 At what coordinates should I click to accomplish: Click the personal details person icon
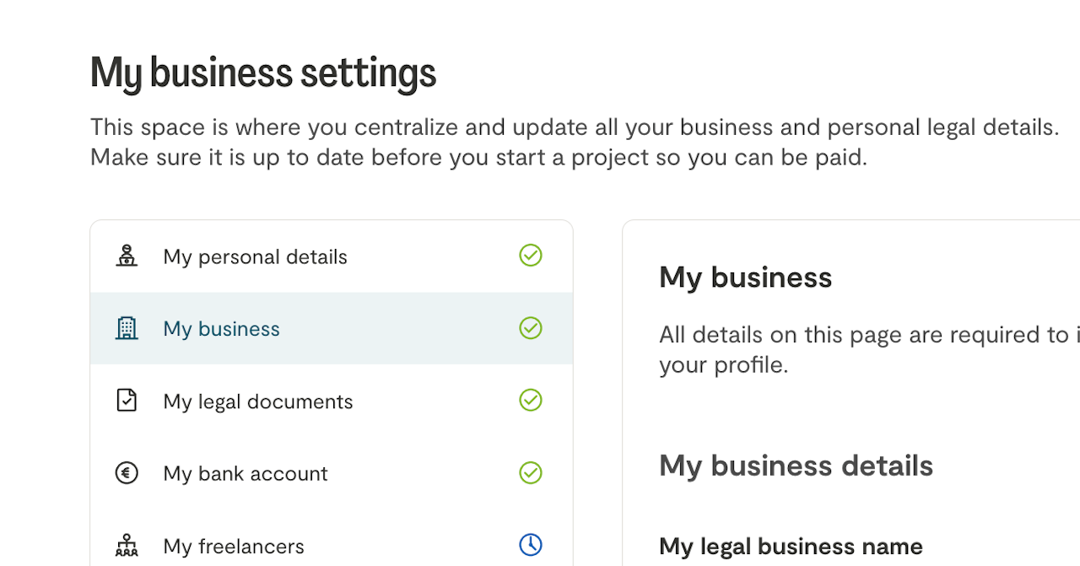pyautogui.click(x=127, y=256)
